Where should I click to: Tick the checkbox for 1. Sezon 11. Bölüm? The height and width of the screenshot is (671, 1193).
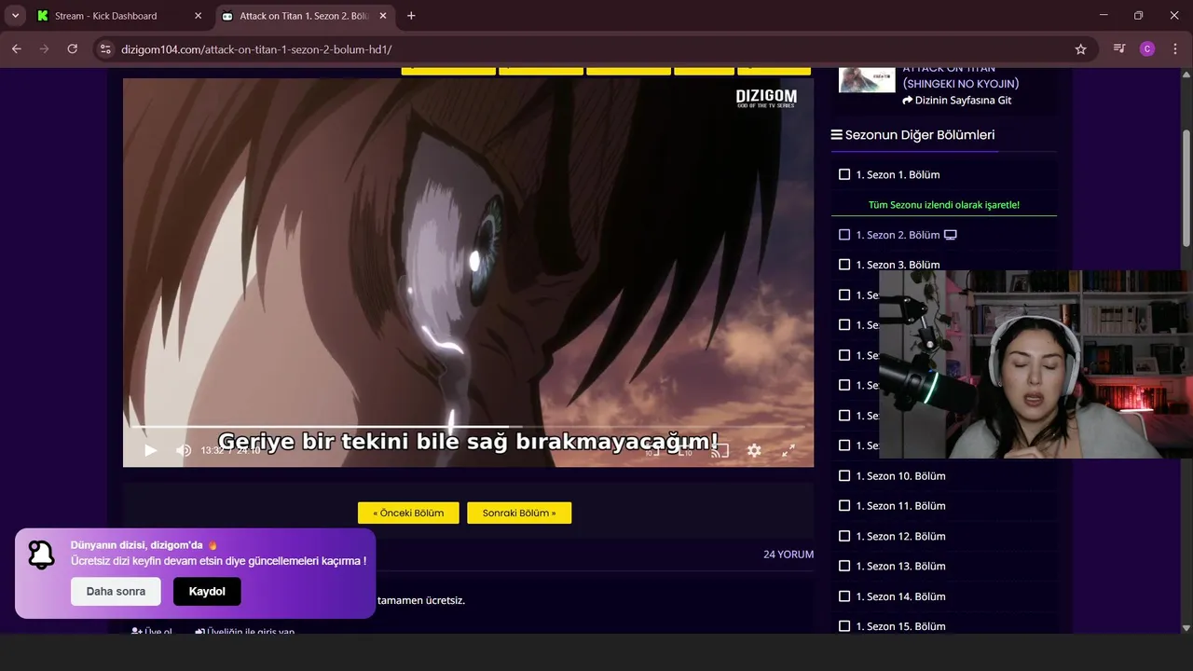click(x=844, y=505)
